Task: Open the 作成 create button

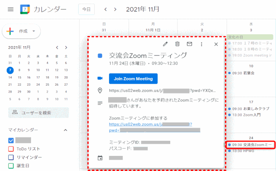Action: pos(21,31)
